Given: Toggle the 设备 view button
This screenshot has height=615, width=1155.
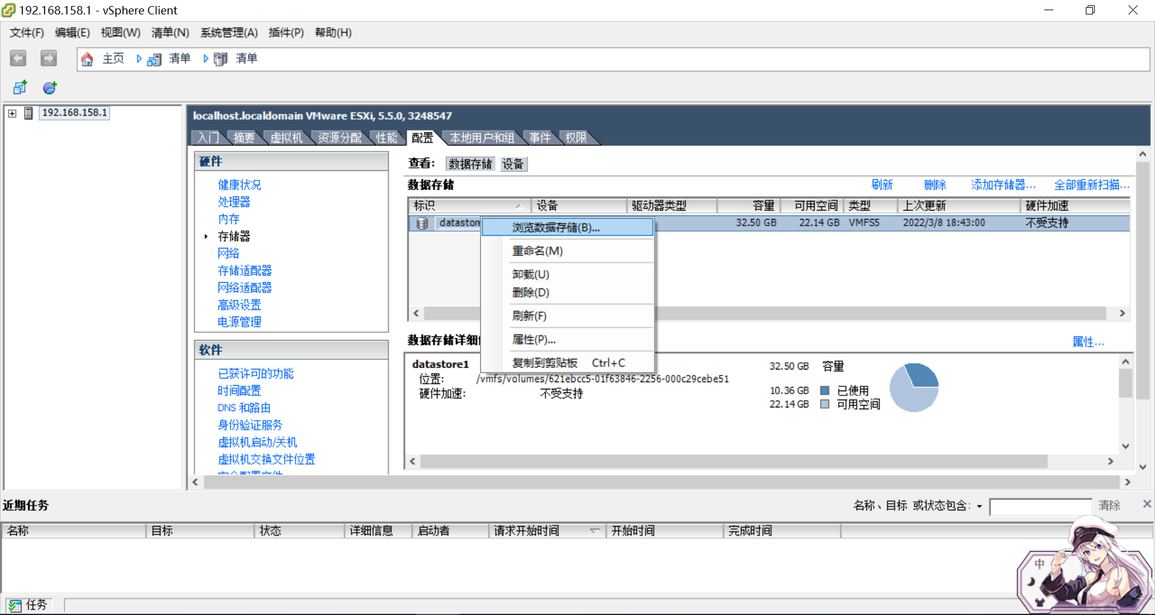Looking at the screenshot, I should 513,164.
